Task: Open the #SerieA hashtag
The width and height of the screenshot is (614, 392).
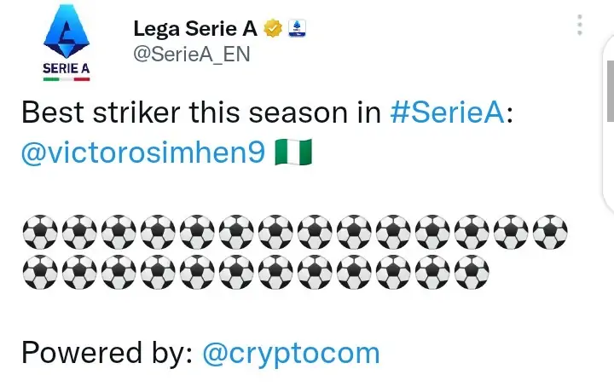Action: pos(448,113)
